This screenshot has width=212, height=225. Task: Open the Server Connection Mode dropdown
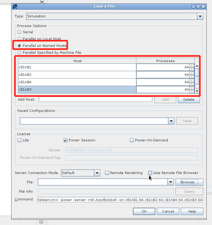97,173
